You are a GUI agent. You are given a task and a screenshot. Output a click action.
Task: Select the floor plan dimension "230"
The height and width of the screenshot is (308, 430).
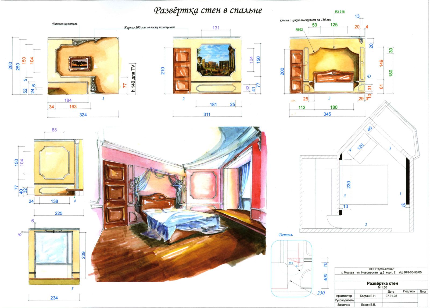348,185
